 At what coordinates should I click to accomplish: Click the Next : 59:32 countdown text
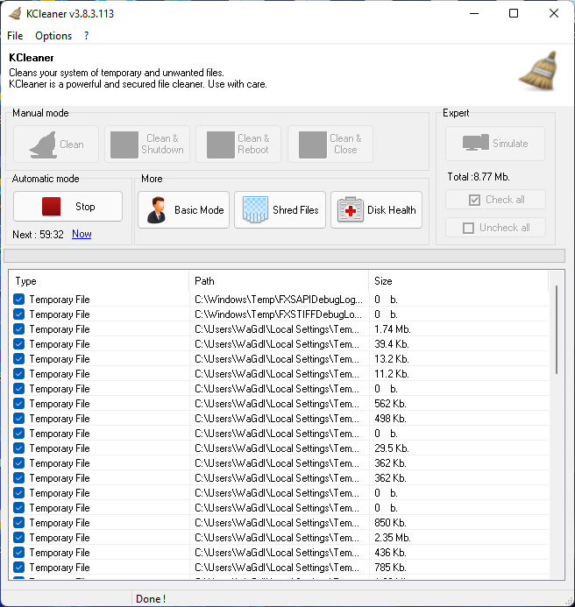[38, 234]
